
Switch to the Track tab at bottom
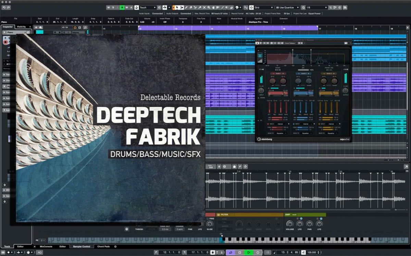point(7,246)
